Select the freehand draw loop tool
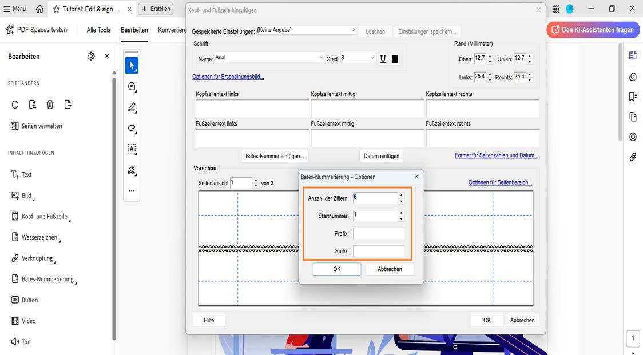 pyautogui.click(x=132, y=128)
